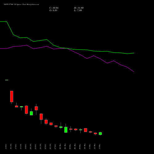Select the closing price value C: 10.95
154x154 pixels.
tap(54, 8)
